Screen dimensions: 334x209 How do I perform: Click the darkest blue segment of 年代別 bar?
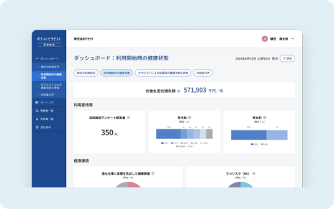coord(168,134)
